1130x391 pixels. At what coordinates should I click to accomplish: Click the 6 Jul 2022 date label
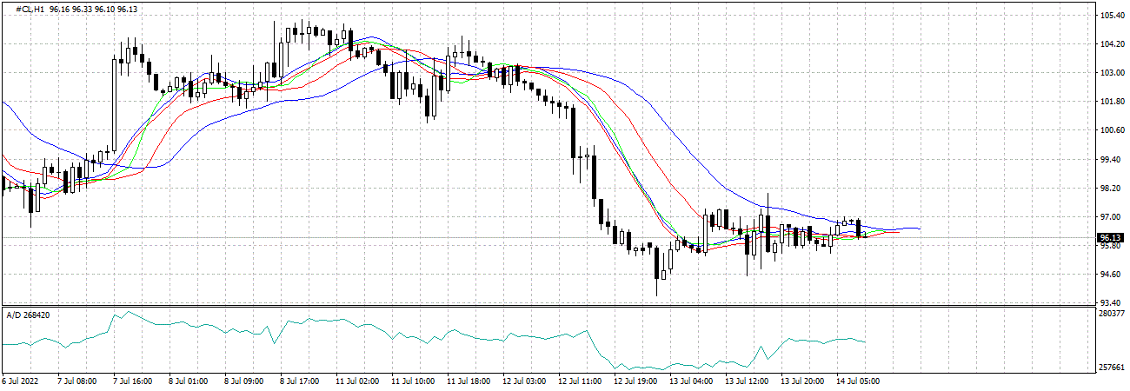click(x=21, y=381)
